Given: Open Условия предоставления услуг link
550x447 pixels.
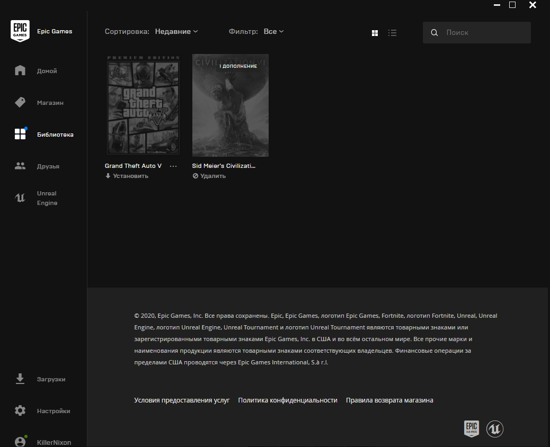Looking at the screenshot, I should [182, 400].
